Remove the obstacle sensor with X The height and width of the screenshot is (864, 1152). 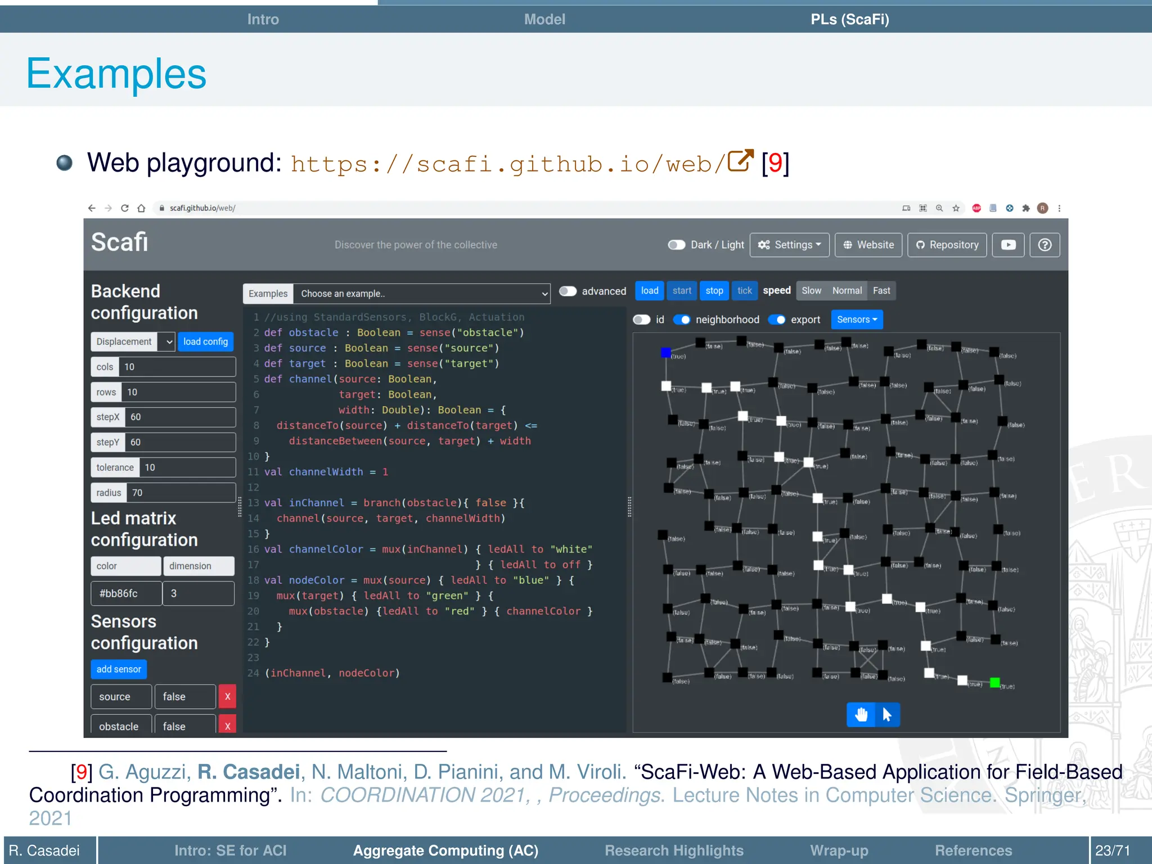tap(227, 724)
